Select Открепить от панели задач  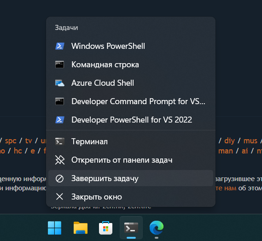(131, 160)
